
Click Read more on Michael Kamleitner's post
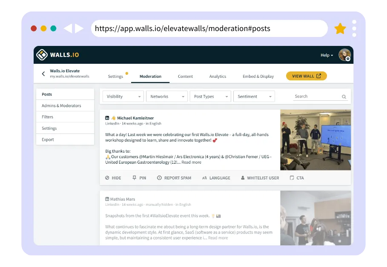191,162
